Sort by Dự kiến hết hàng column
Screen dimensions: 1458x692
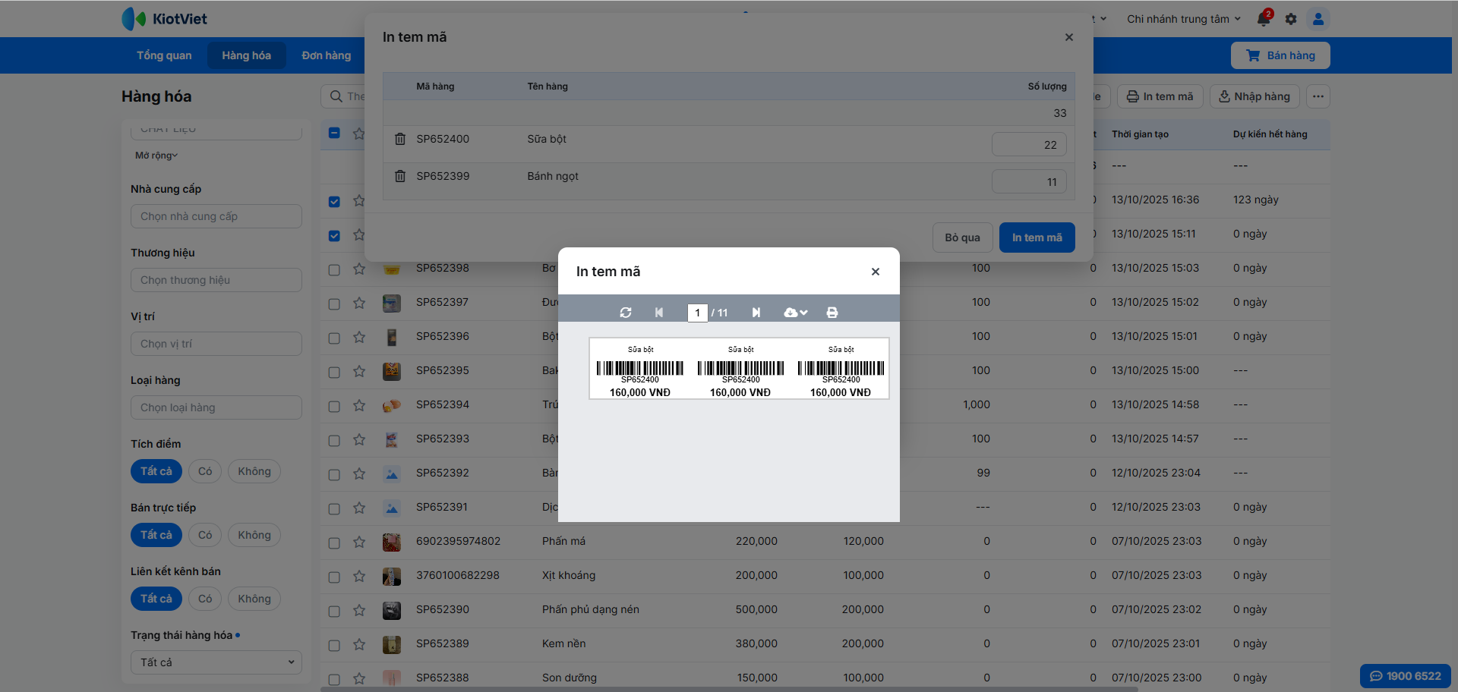coord(1270,134)
